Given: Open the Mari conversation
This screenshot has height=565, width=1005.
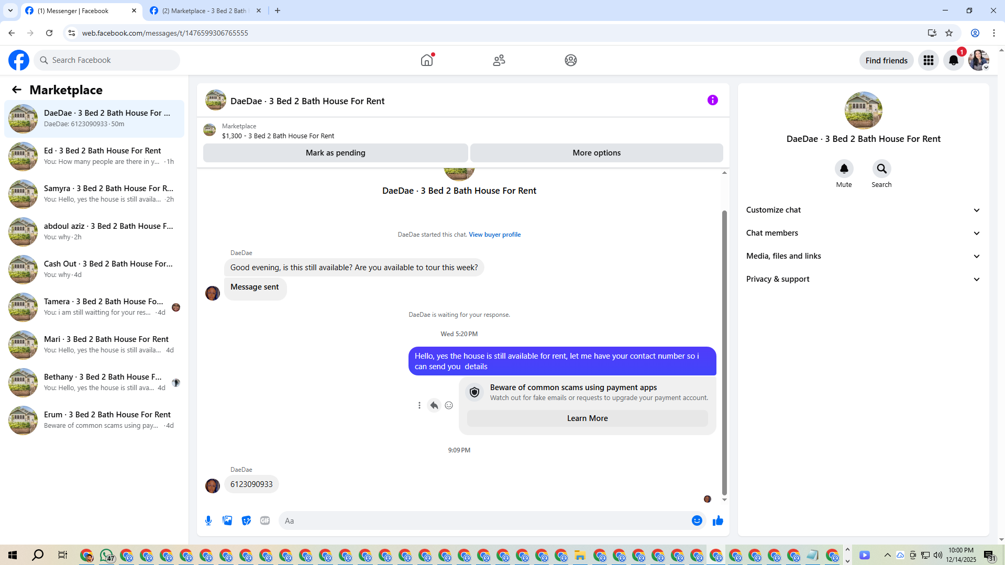Looking at the screenshot, I should pos(94,345).
